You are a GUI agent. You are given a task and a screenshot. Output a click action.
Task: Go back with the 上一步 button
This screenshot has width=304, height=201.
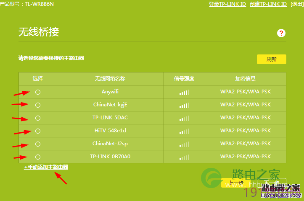235,183
